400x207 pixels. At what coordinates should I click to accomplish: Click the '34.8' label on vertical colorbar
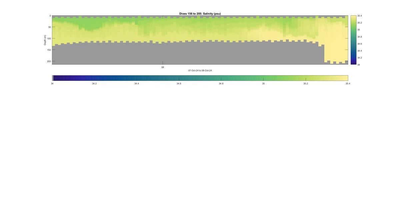click(x=360, y=37)
